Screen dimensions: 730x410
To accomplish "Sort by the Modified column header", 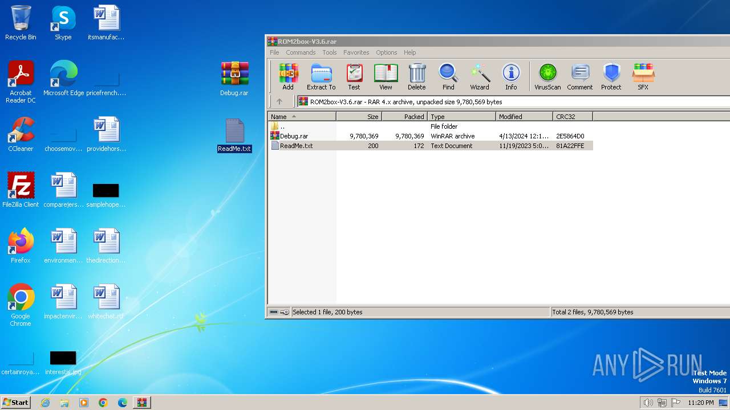I will [x=524, y=116].
